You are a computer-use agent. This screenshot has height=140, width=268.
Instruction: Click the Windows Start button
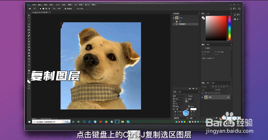point(29,122)
